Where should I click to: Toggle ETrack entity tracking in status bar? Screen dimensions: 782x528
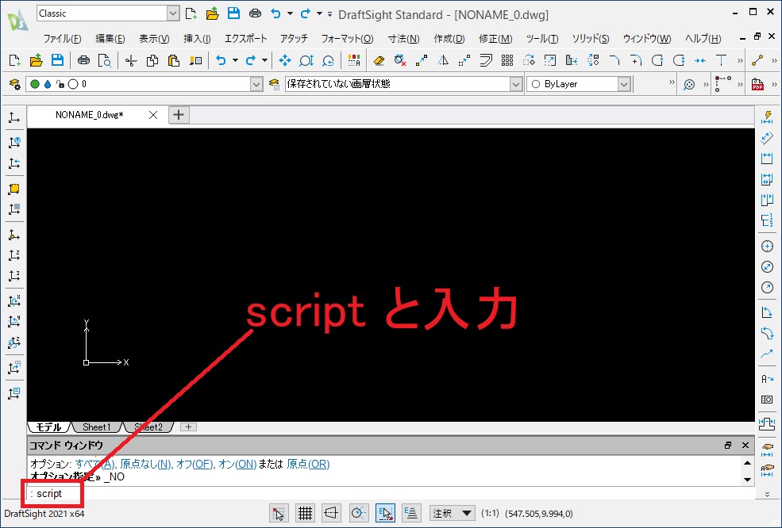point(411,513)
